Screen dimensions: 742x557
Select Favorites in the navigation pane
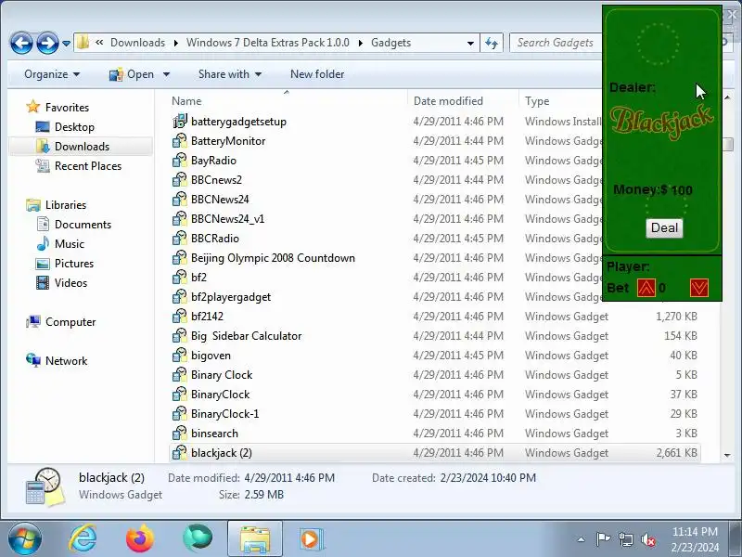pos(67,108)
